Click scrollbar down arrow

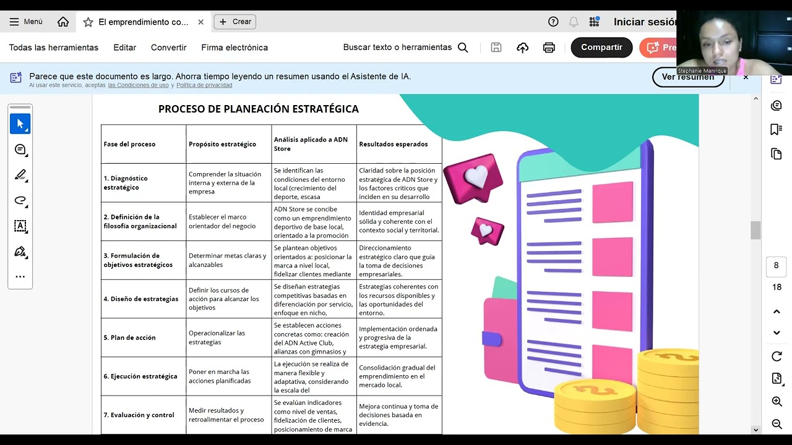click(x=755, y=430)
